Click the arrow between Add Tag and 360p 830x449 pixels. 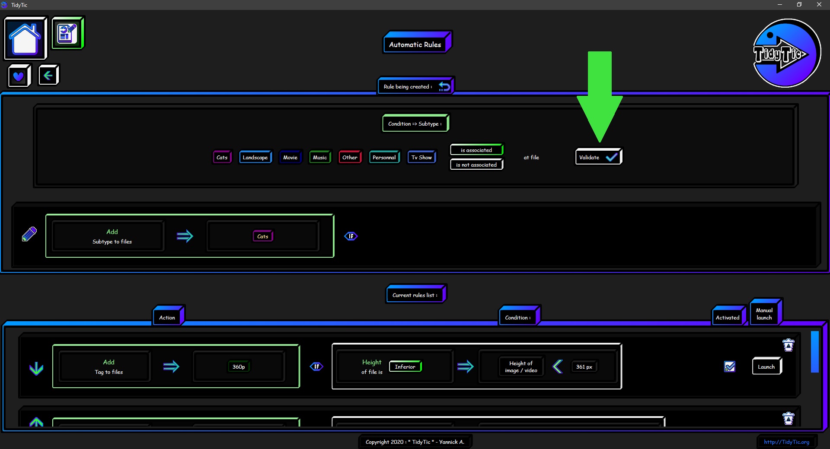coord(171,367)
